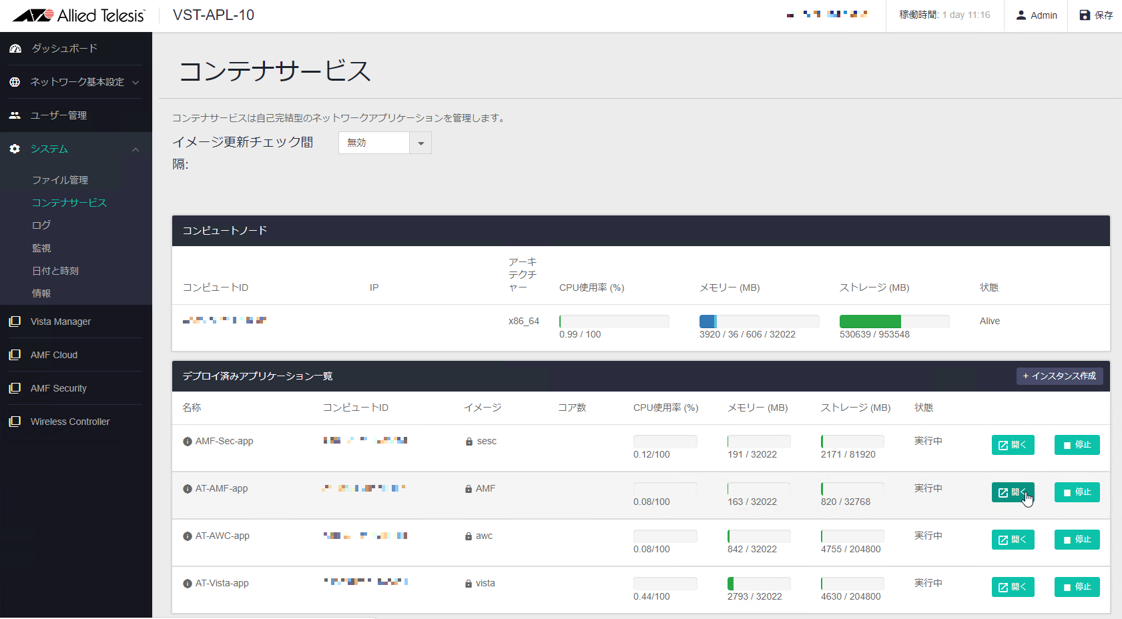
Task: Click the lock icon next to awc
Action: (x=469, y=536)
